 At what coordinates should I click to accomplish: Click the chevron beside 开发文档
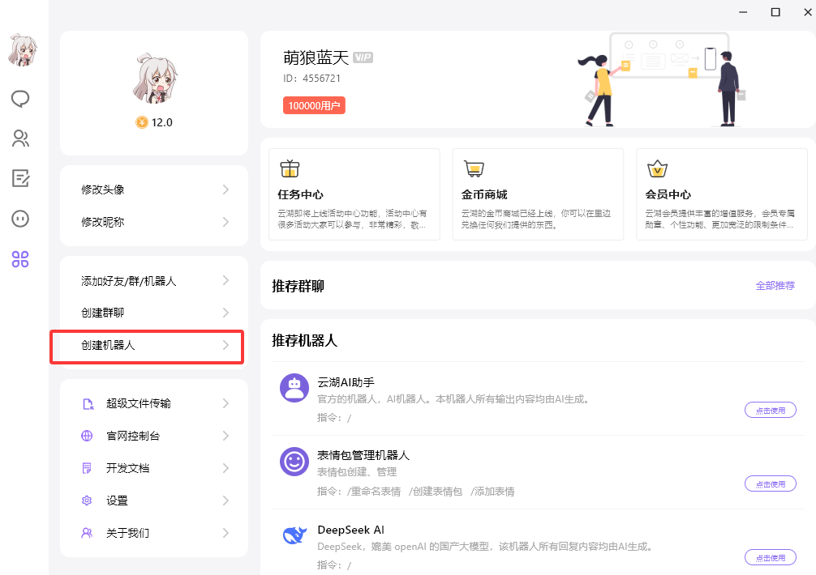pyautogui.click(x=225, y=468)
